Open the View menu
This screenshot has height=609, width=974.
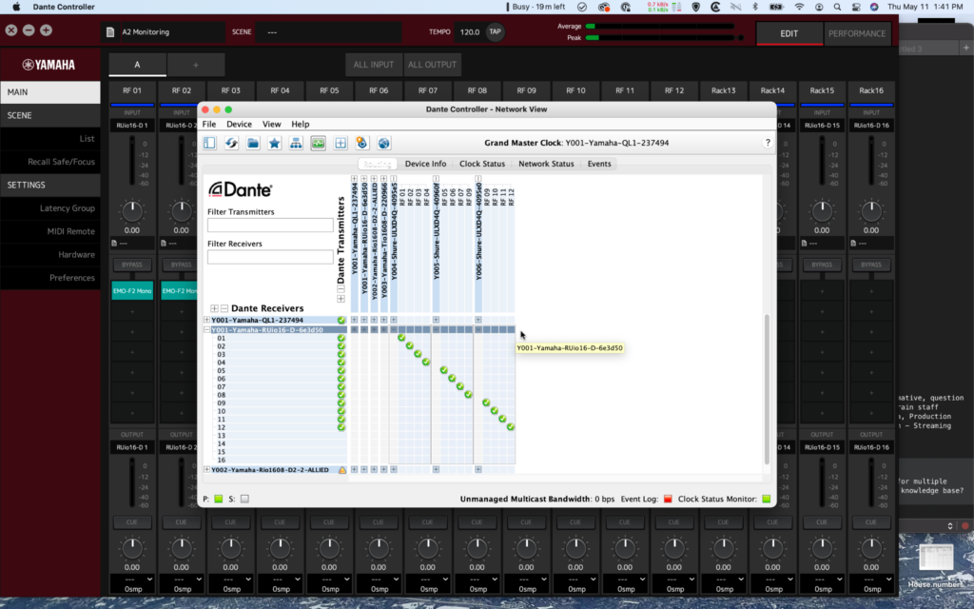pyautogui.click(x=271, y=125)
